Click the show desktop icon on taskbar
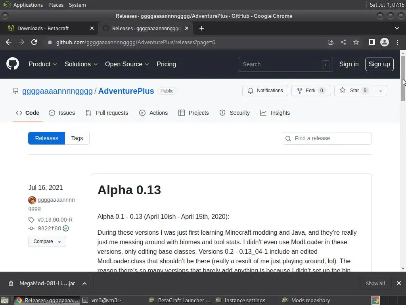 click(5, 300)
